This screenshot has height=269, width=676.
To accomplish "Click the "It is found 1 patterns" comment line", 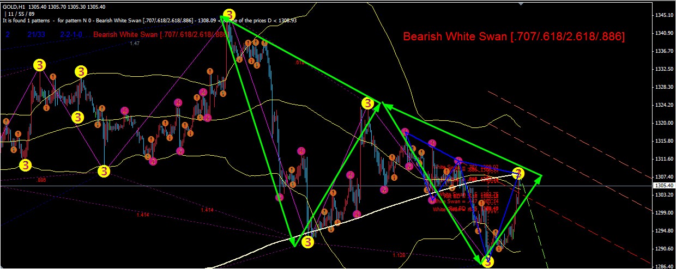I will click(149, 21).
